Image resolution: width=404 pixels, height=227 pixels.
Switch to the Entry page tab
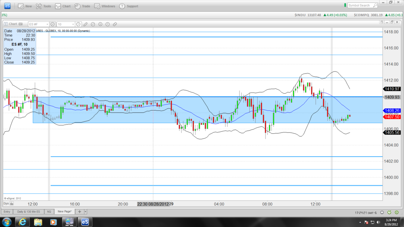pyautogui.click(x=7, y=212)
